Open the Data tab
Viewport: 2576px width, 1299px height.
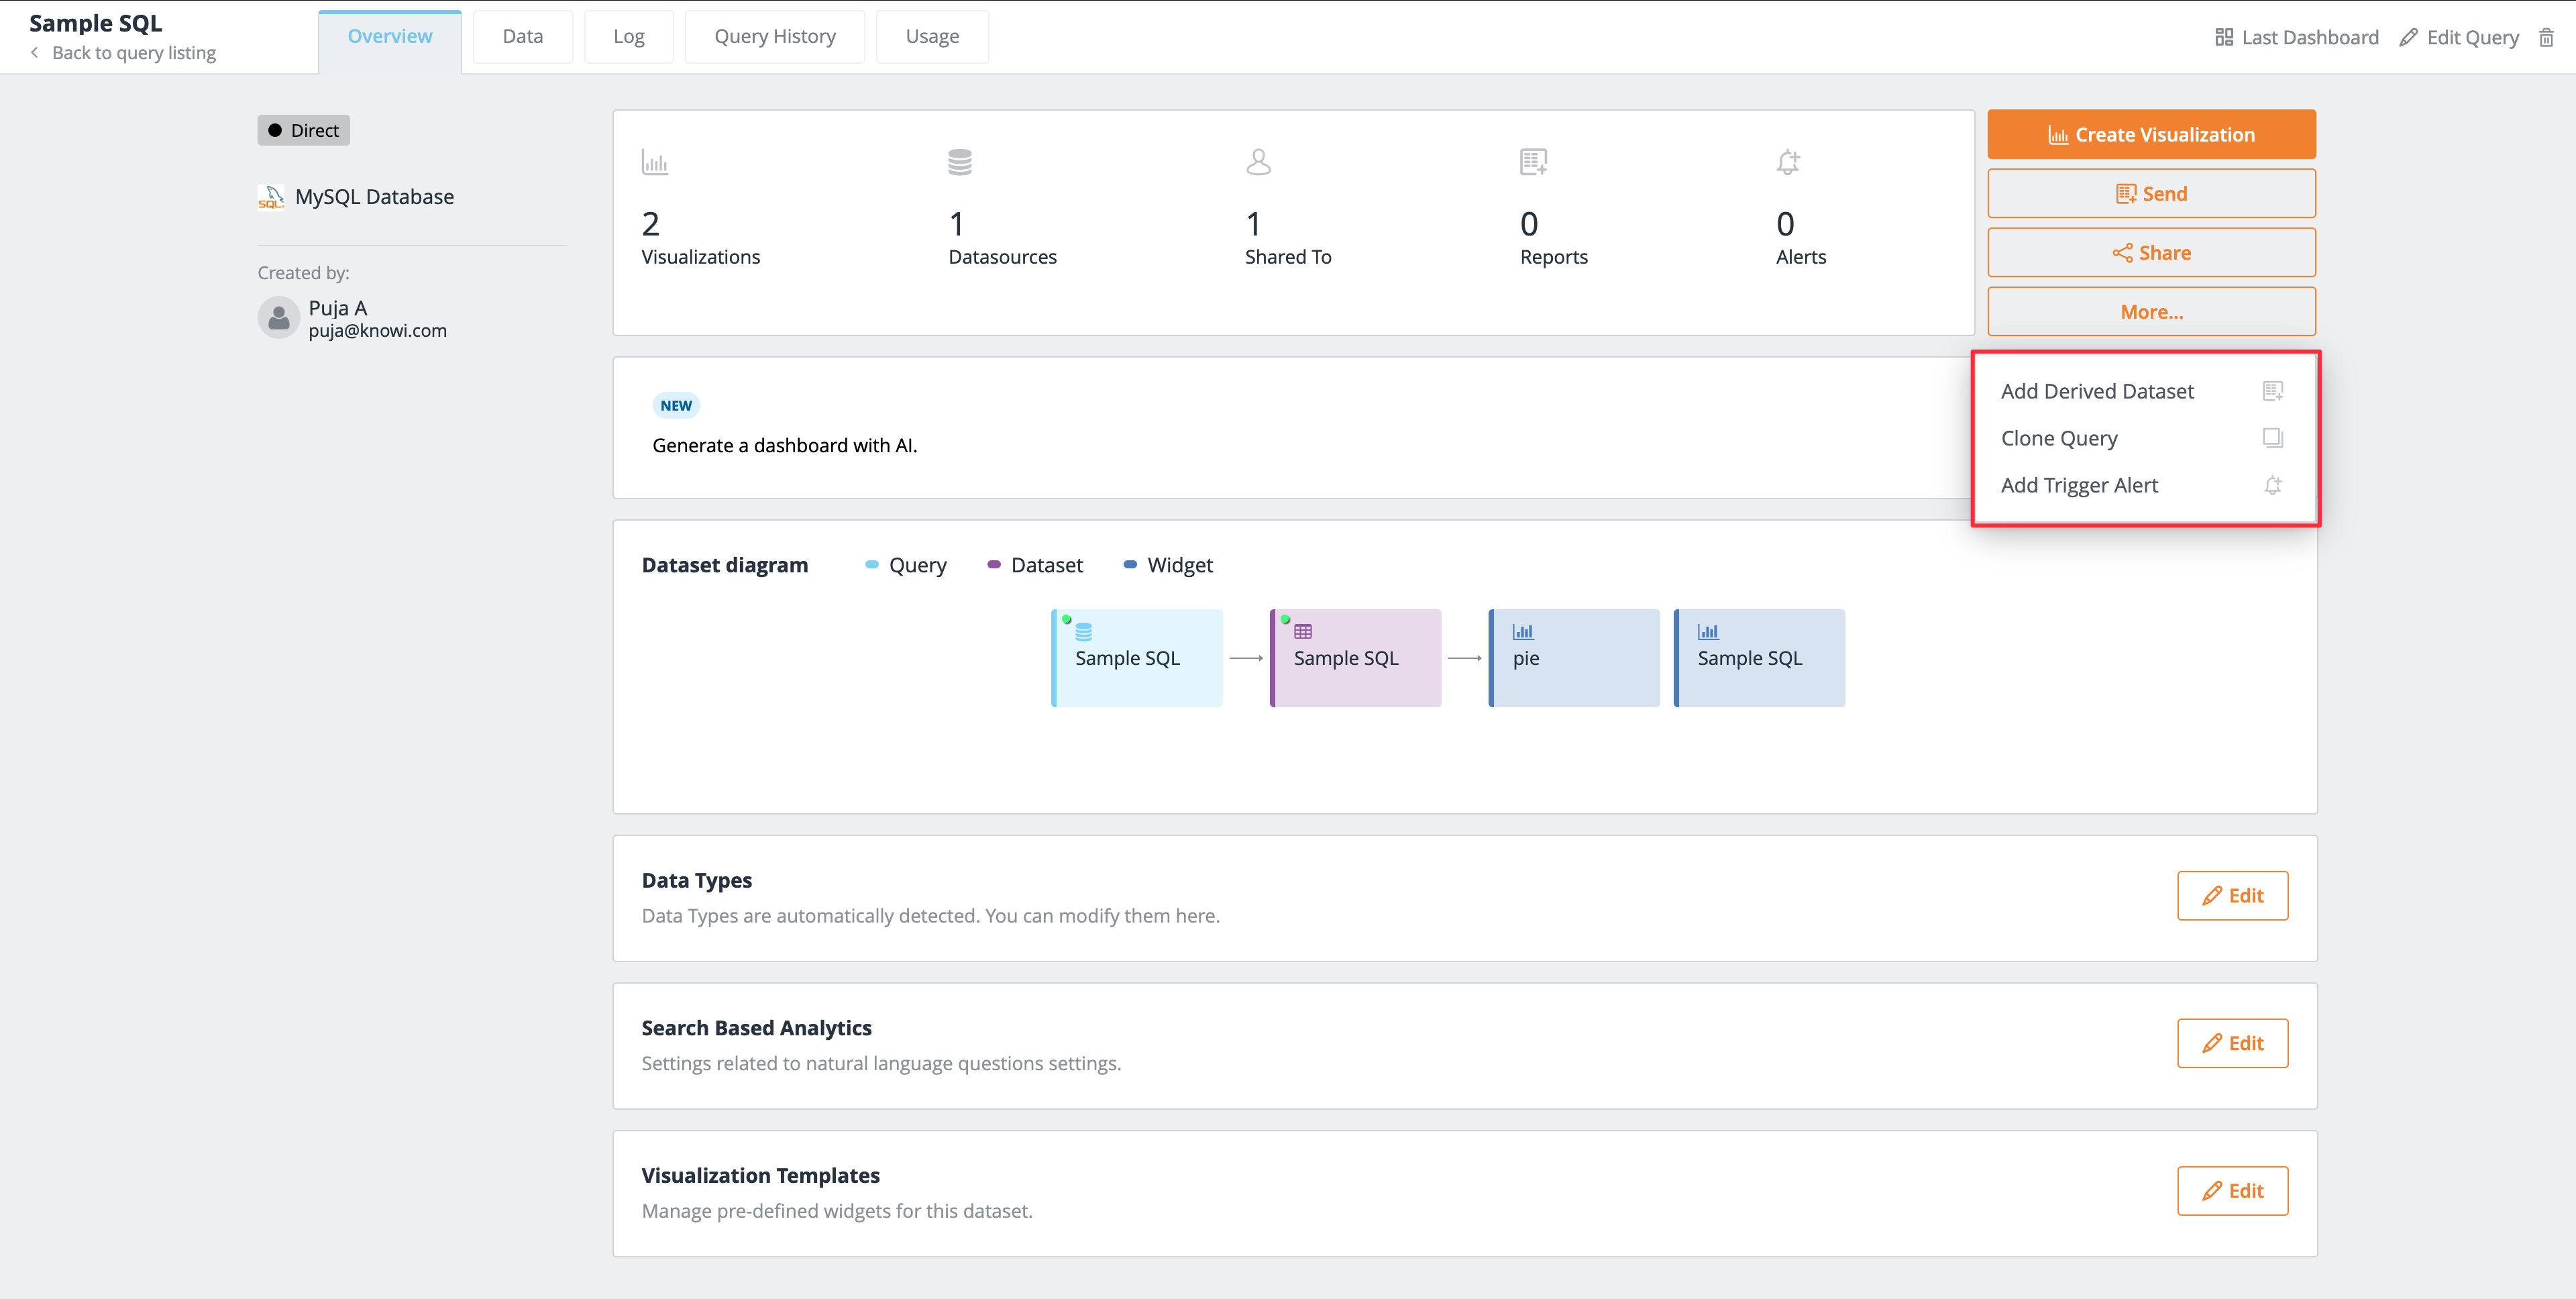(x=522, y=37)
